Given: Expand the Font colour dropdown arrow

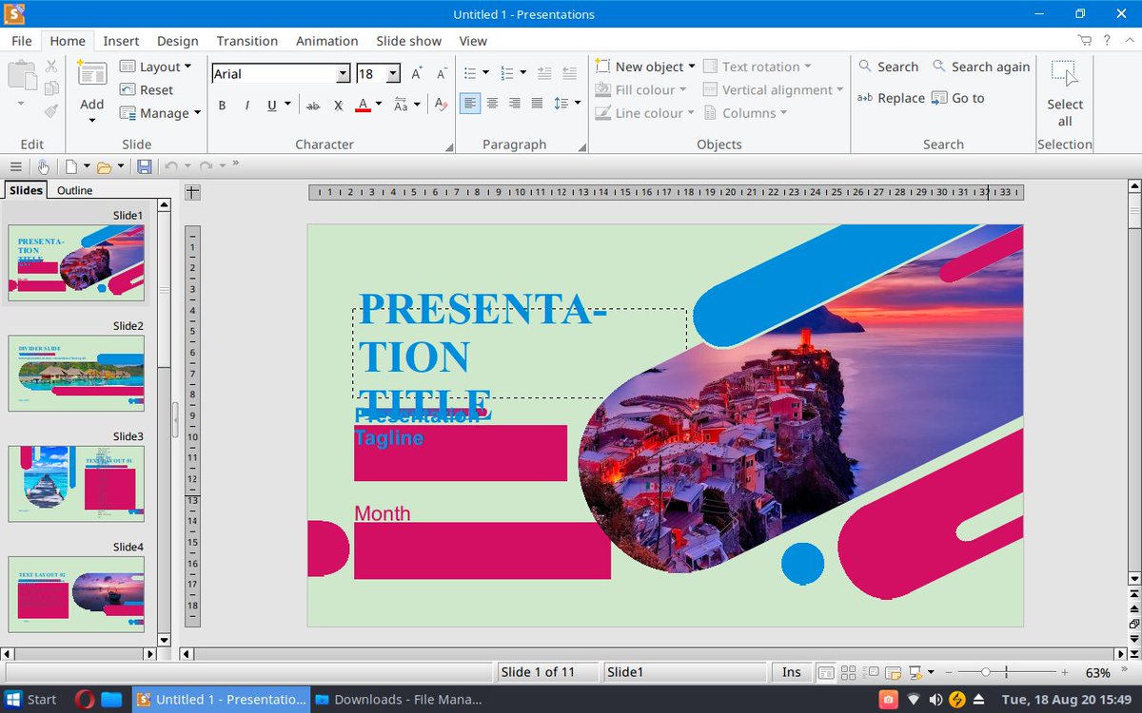Looking at the screenshot, I should click(x=378, y=105).
